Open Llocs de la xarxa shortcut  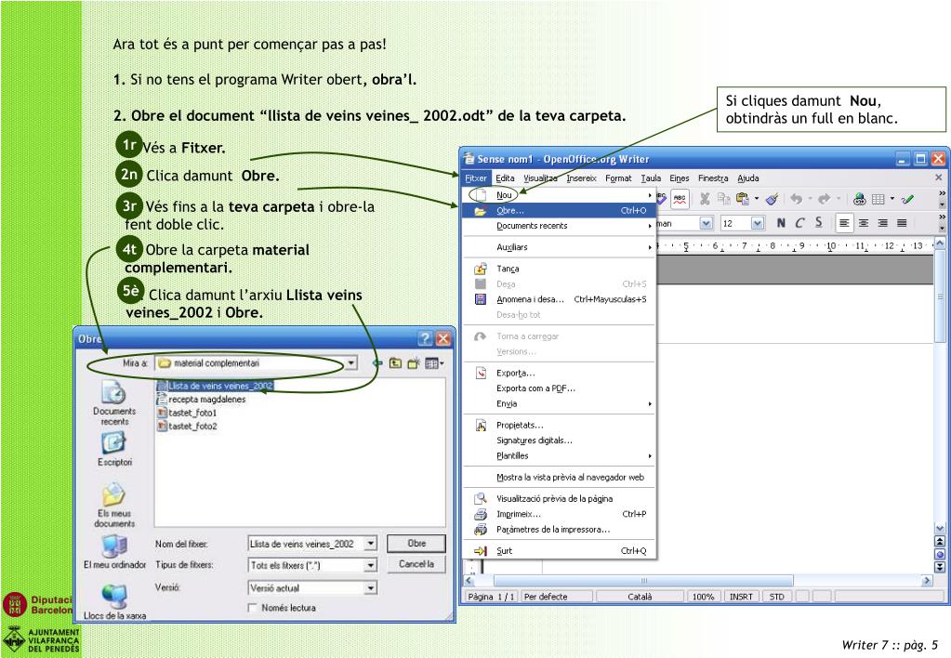coord(114,601)
